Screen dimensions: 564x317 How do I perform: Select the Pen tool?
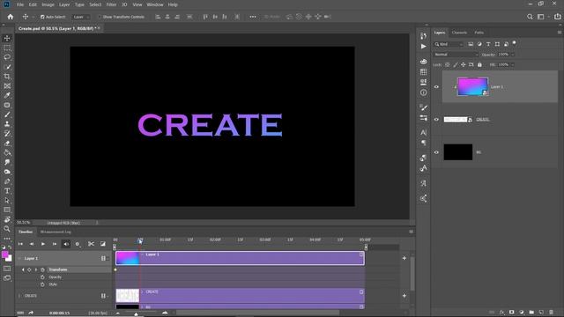(x=7, y=181)
